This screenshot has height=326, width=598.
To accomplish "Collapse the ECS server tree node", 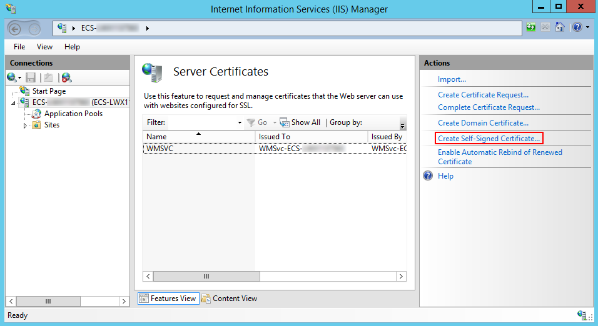I will click(x=13, y=103).
